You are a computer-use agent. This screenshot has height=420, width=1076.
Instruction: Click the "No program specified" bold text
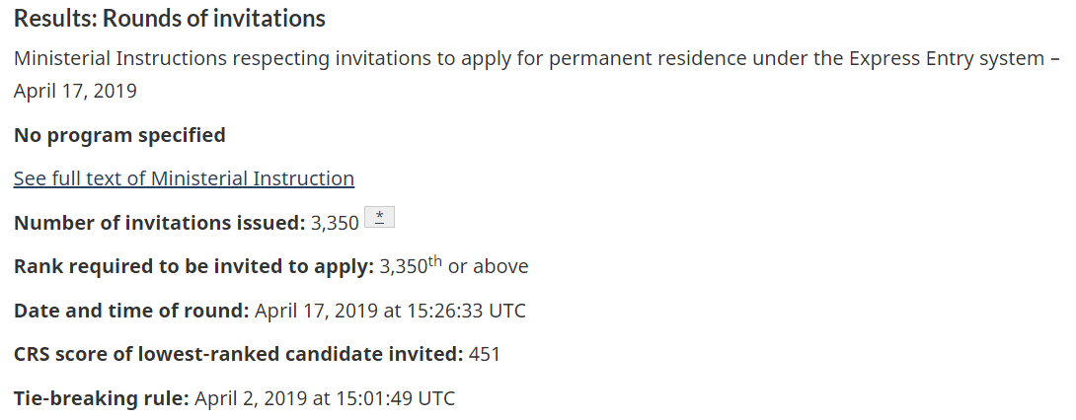click(x=119, y=135)
